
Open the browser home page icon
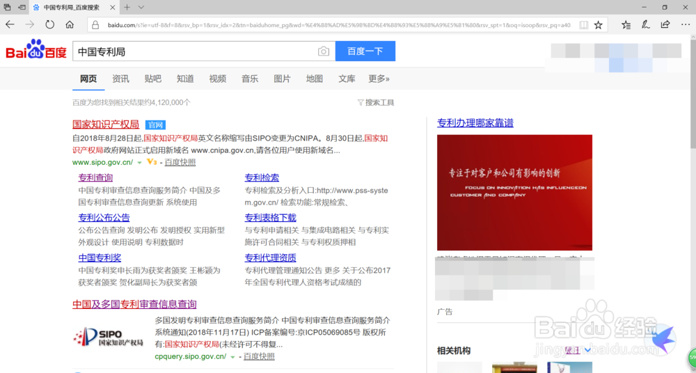(x=70, y=25)
